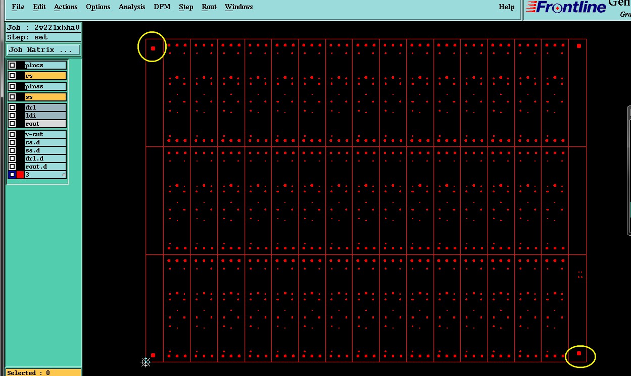This screenshot has width=631, height=376.
Task: Select the plncs layer name
Action: click(45, 65)
